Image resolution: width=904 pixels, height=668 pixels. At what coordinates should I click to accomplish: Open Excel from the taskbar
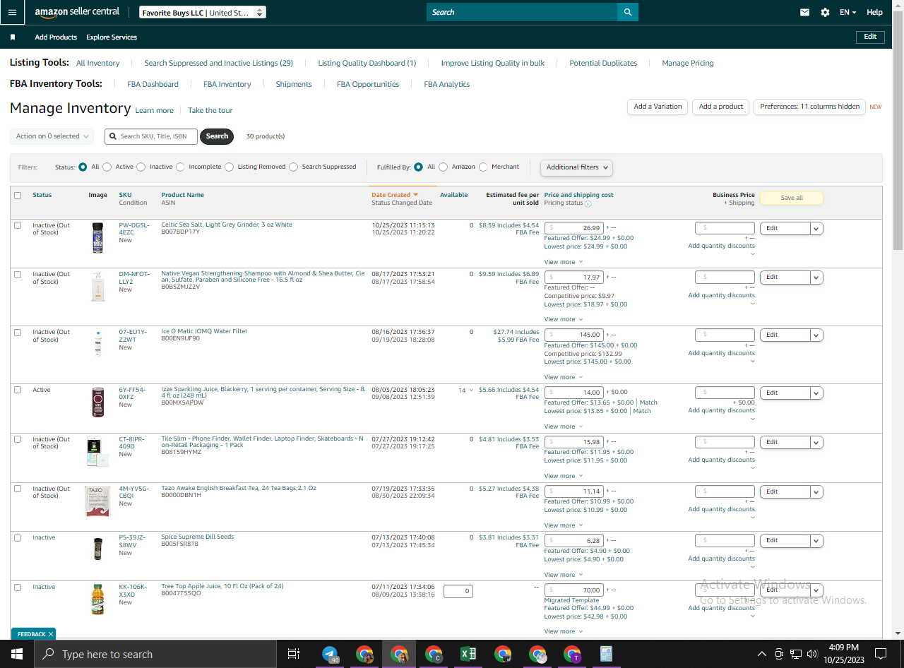[x=468, y=654]
